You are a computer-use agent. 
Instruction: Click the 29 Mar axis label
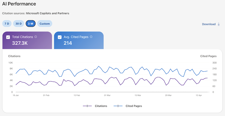coord(168,95)
